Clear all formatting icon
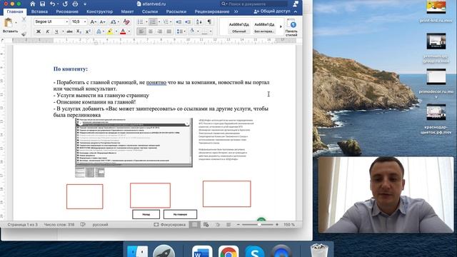Screen dimensions: 457x257 click(126, 22)
